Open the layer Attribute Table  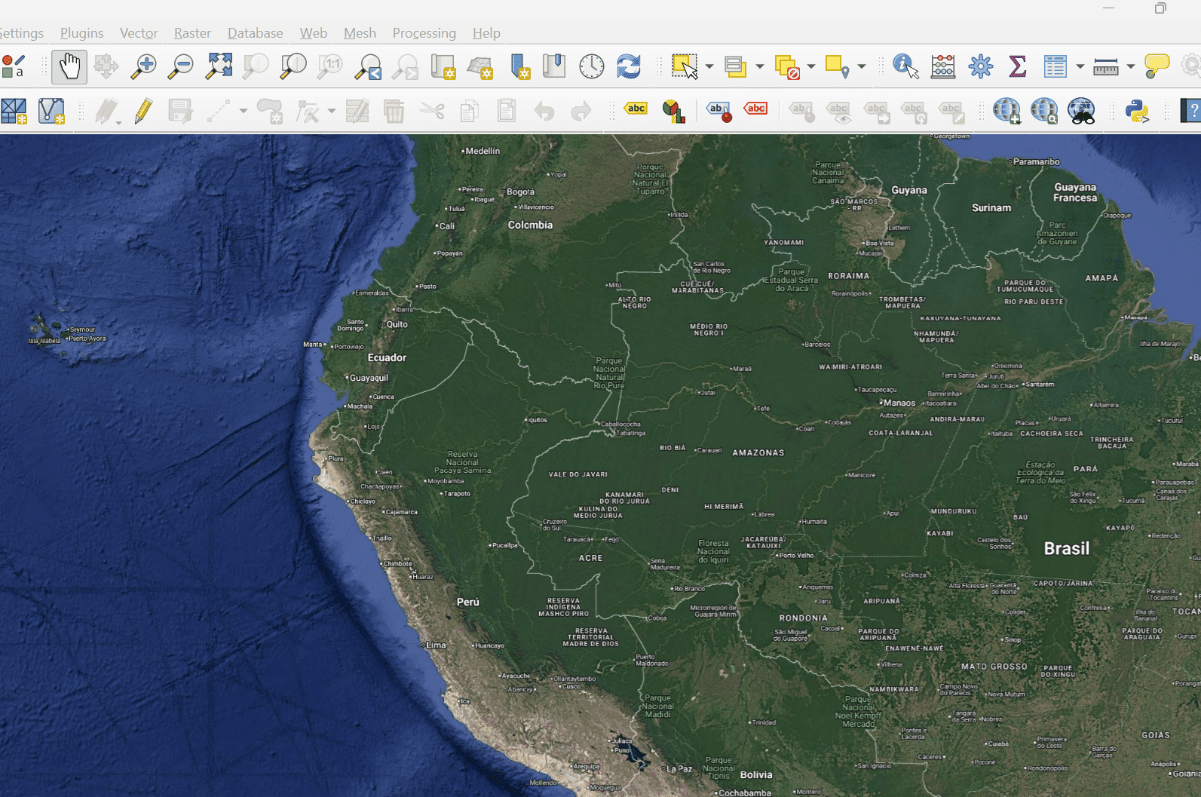[1055, 66]
